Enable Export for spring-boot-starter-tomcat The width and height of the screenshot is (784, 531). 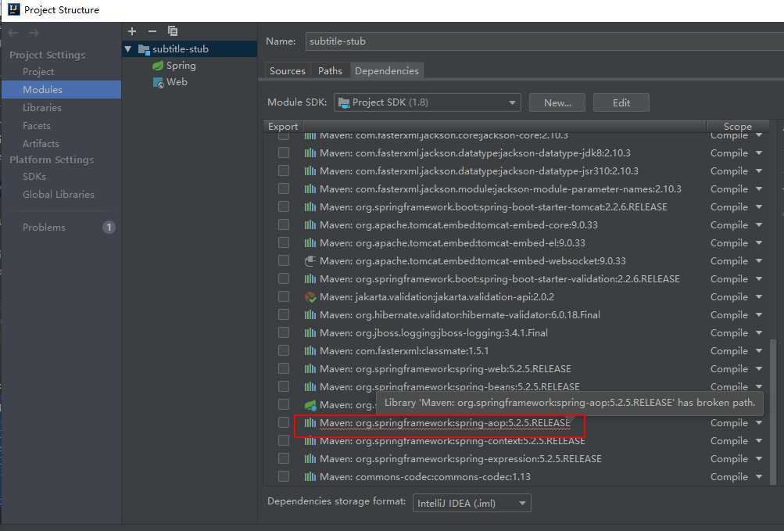pos(284,206)
